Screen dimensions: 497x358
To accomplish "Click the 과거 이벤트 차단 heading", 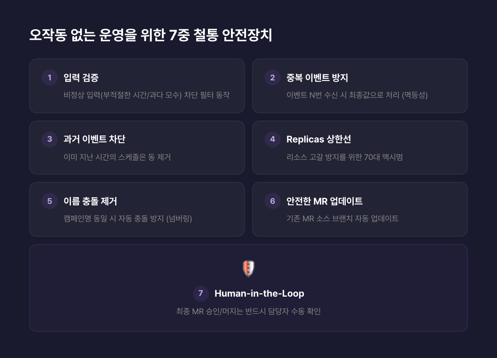I will tap(94, 139).
